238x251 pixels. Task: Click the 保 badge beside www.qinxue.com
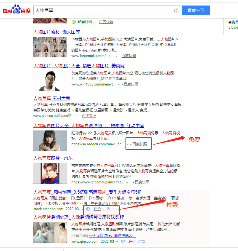(x=123, y=241)
